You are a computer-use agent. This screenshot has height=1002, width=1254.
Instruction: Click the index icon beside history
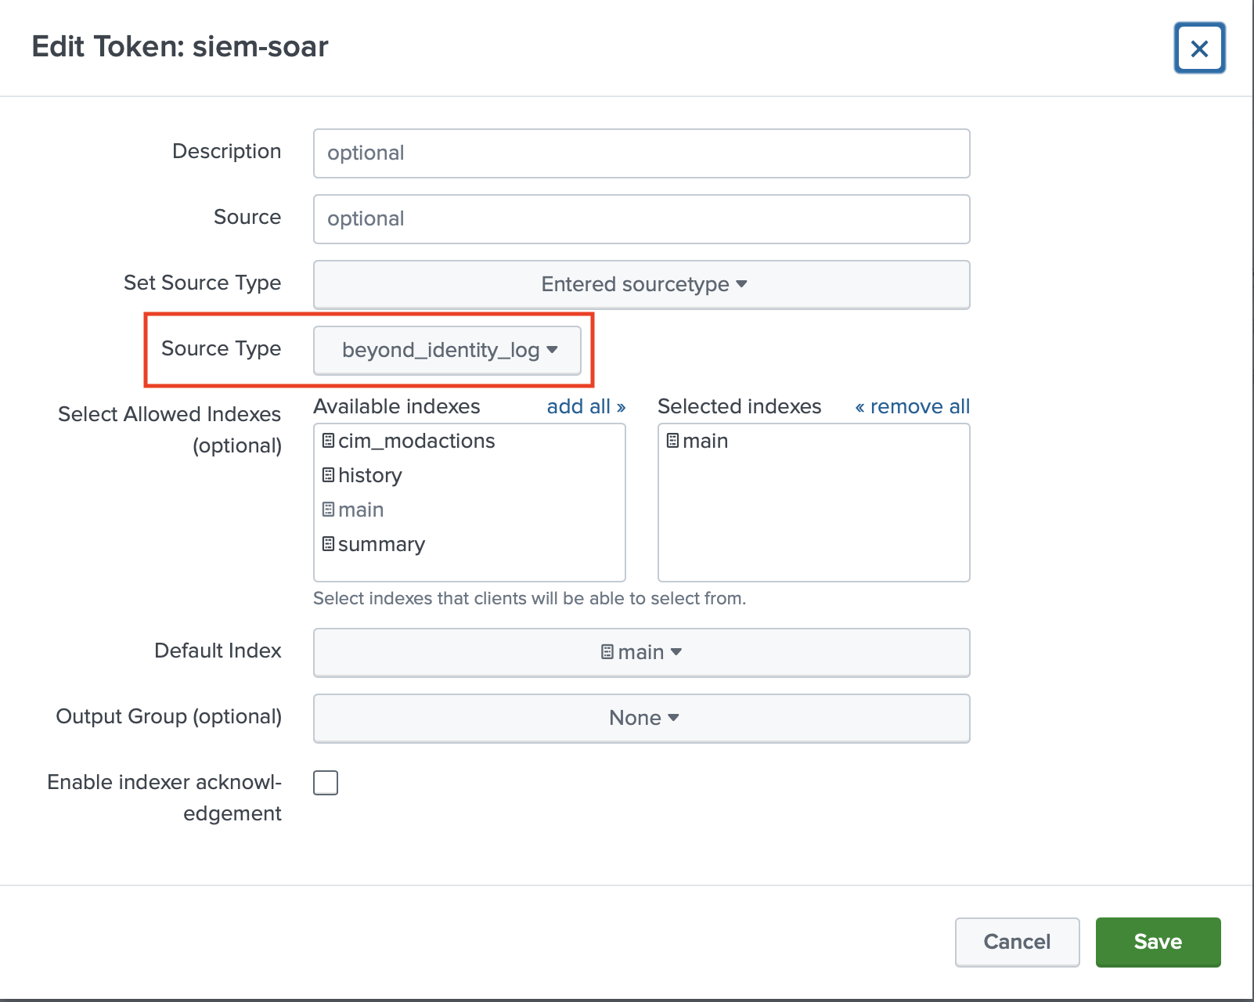coord(328,475)
